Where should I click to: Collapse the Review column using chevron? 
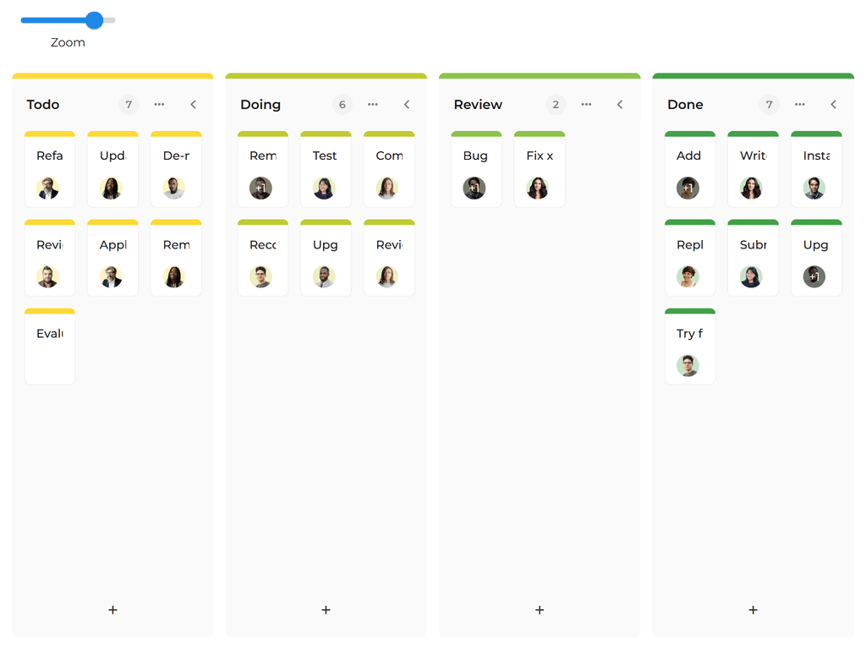click(620, 105)
